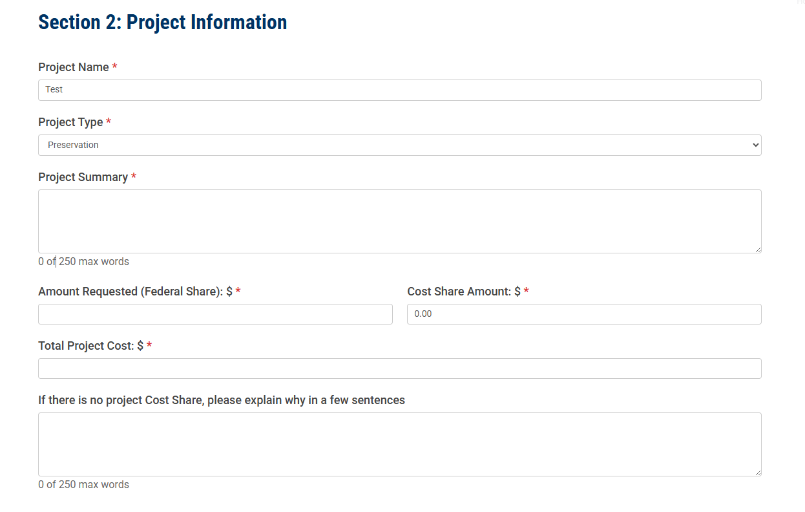Select the Project Summary label
The width and height of the screenshot is (805, 512).
point(83,177)
